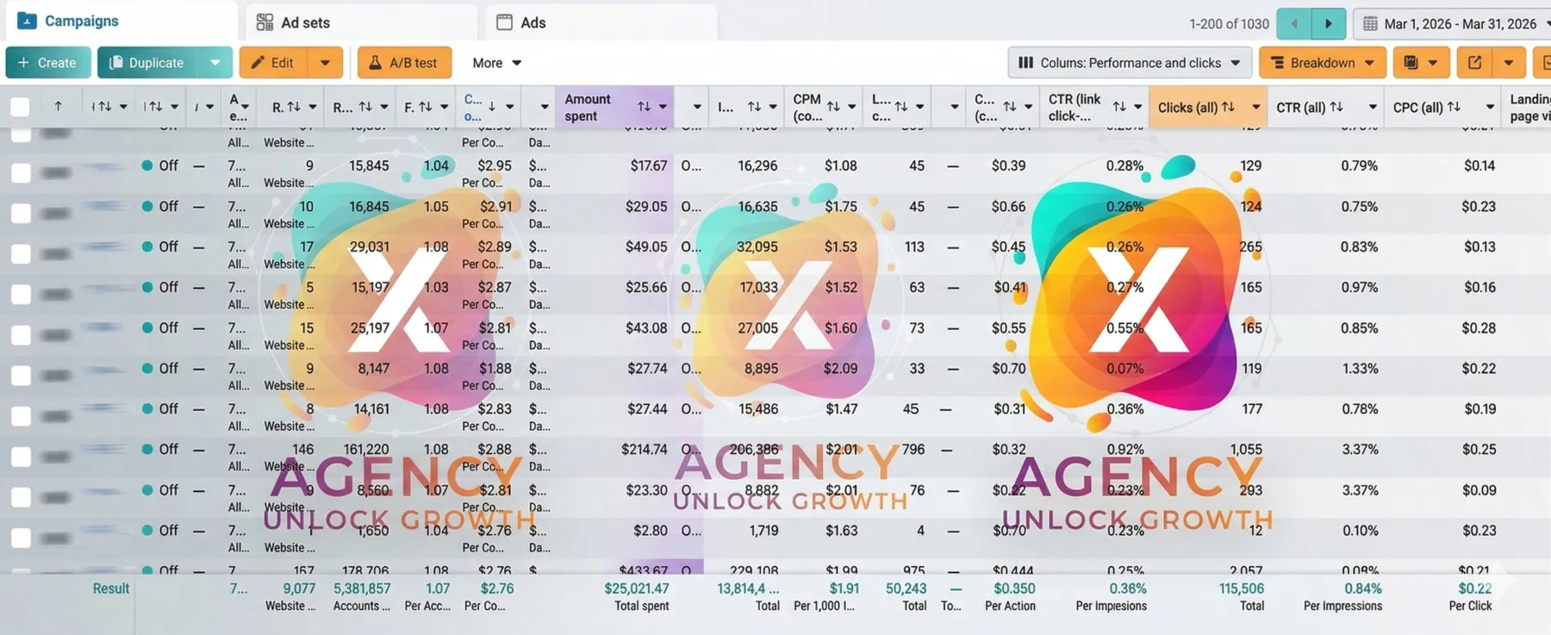Sort by CPC (all) column
The image size is (1551, 635).
tap(1454, 107)
